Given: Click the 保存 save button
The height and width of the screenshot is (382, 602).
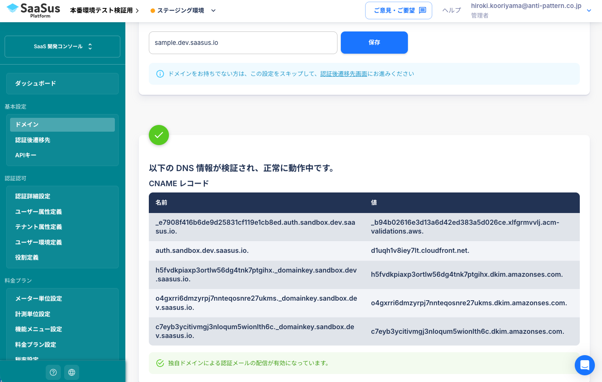Looking at the screenshot, I should coord(374,42).
